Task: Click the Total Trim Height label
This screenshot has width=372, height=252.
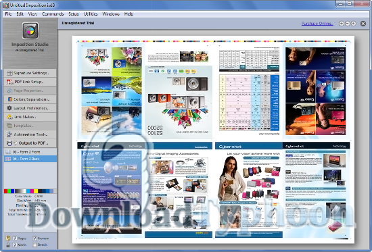Action: (20, 214)
